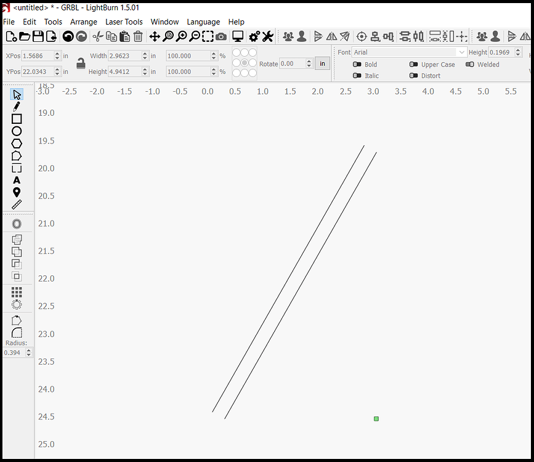Select the Ellipse drawing tool
The image size is (534, 462).
(x=17, y=131)
